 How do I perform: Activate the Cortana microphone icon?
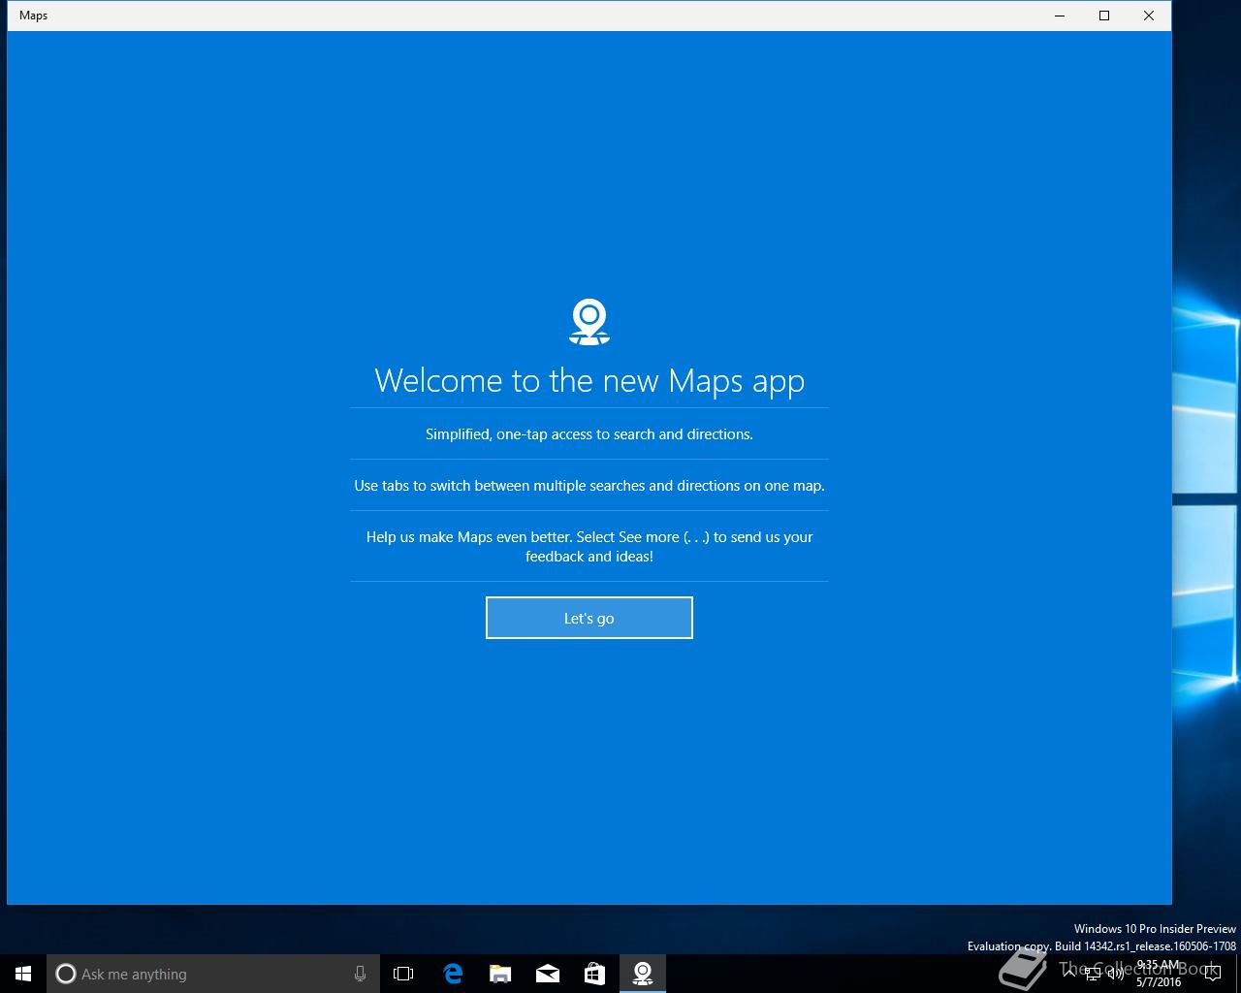click(360, 974)
